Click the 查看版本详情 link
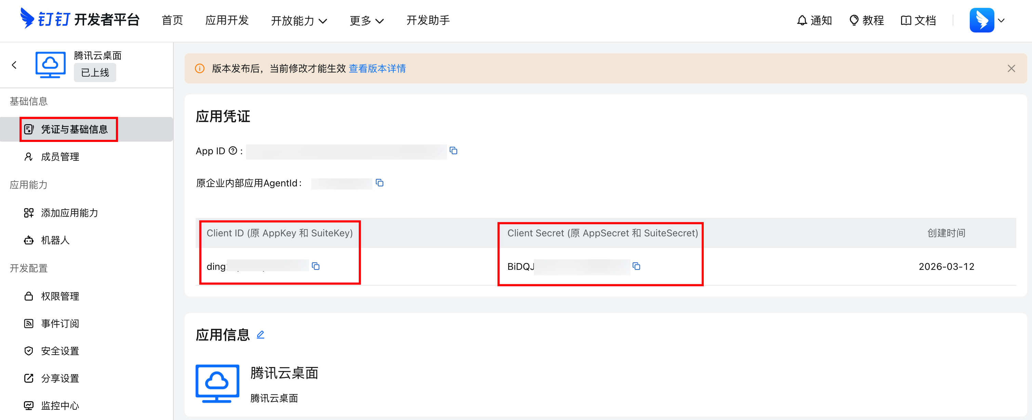This screenshot has width=1032, height=420. coord(377,68)
